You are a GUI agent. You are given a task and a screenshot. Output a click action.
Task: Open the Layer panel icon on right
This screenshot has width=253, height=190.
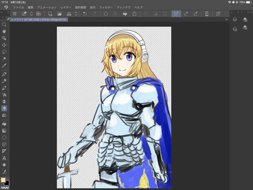tap(235, 19)
